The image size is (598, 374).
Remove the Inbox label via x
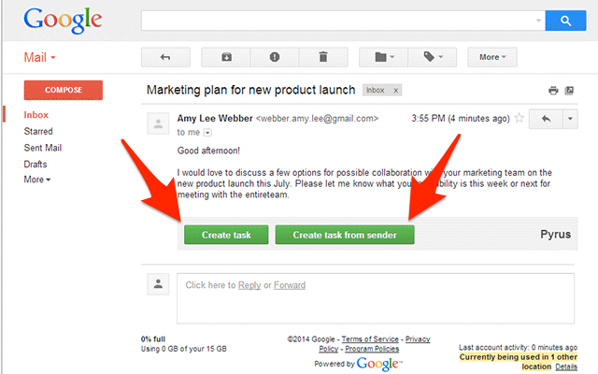(x=396, y=91)
